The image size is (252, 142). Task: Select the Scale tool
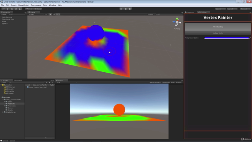[x=16, y=9]
